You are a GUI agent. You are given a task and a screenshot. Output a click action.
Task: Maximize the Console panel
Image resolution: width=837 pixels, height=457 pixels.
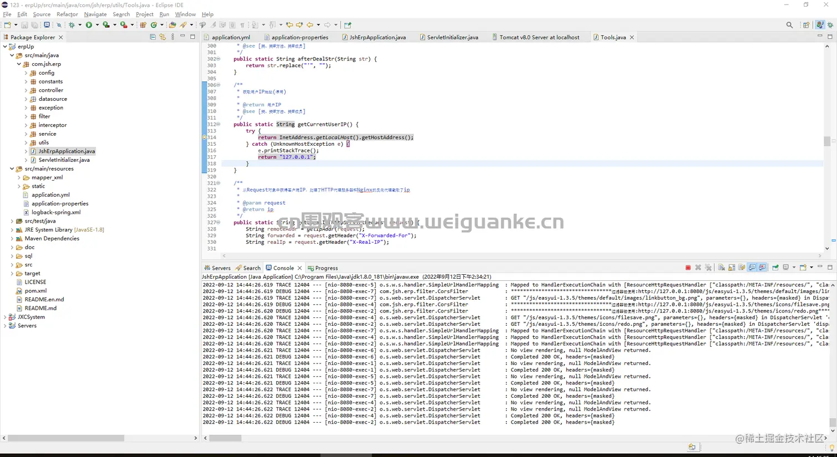(830, 267)
